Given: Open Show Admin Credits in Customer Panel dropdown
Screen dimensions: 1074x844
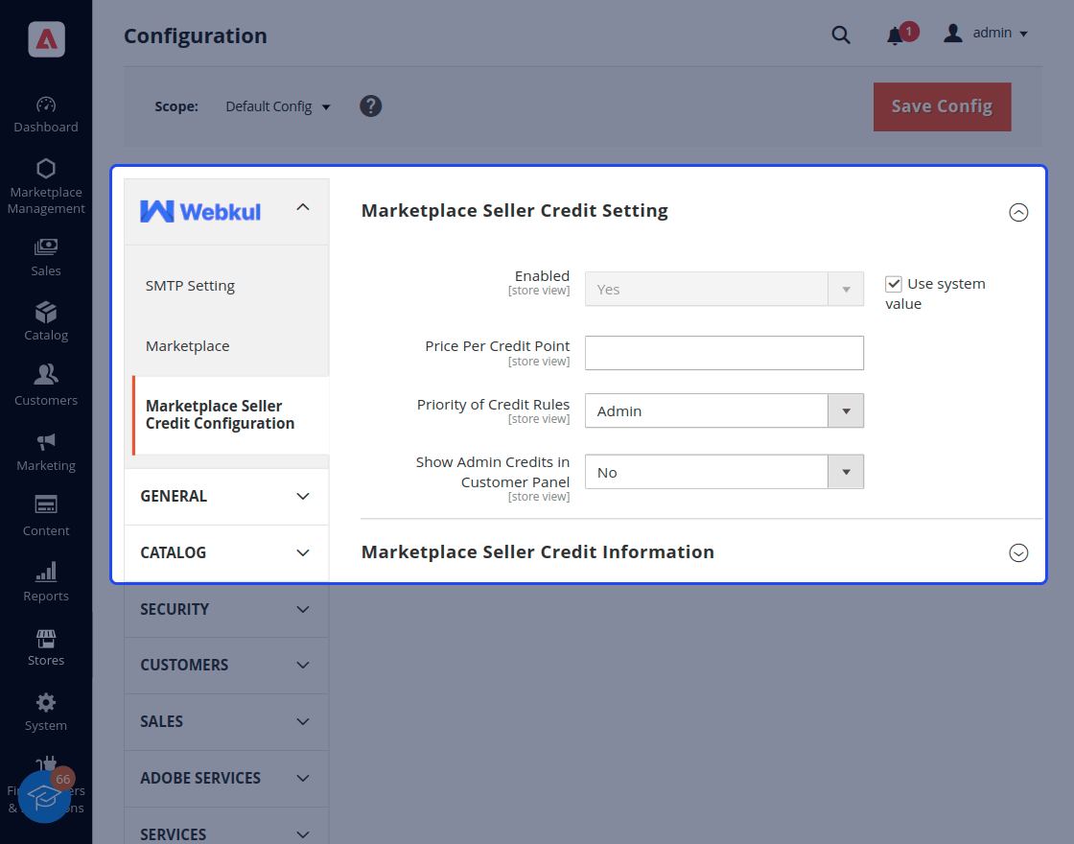Looking at the screenshot, I should [x=724, y=472].
